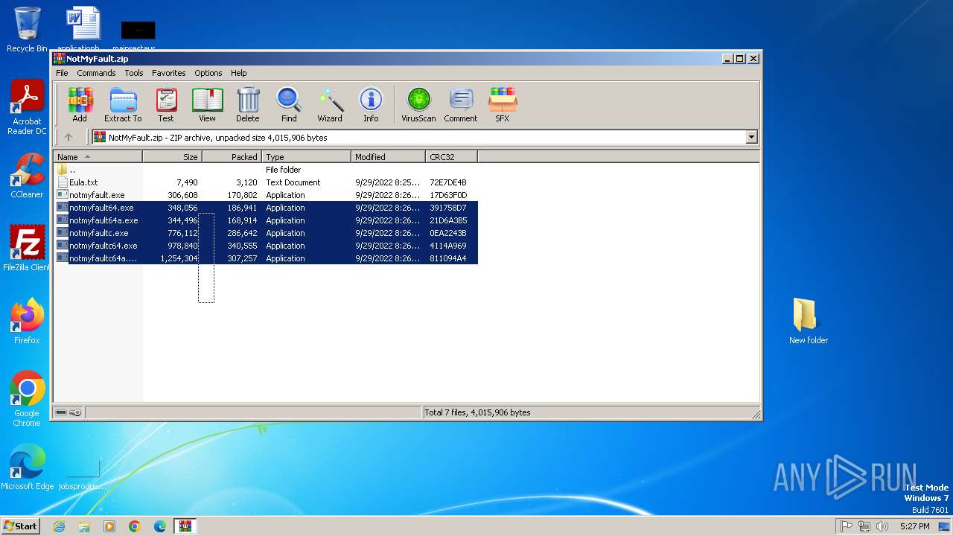The height and width of the screenshot is (536, 953).
Task: Open Chrome from the taskbar
Action: coord(135,526)
